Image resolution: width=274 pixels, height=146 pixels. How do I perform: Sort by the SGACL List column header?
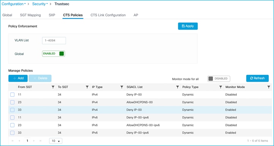pos(134,87)
